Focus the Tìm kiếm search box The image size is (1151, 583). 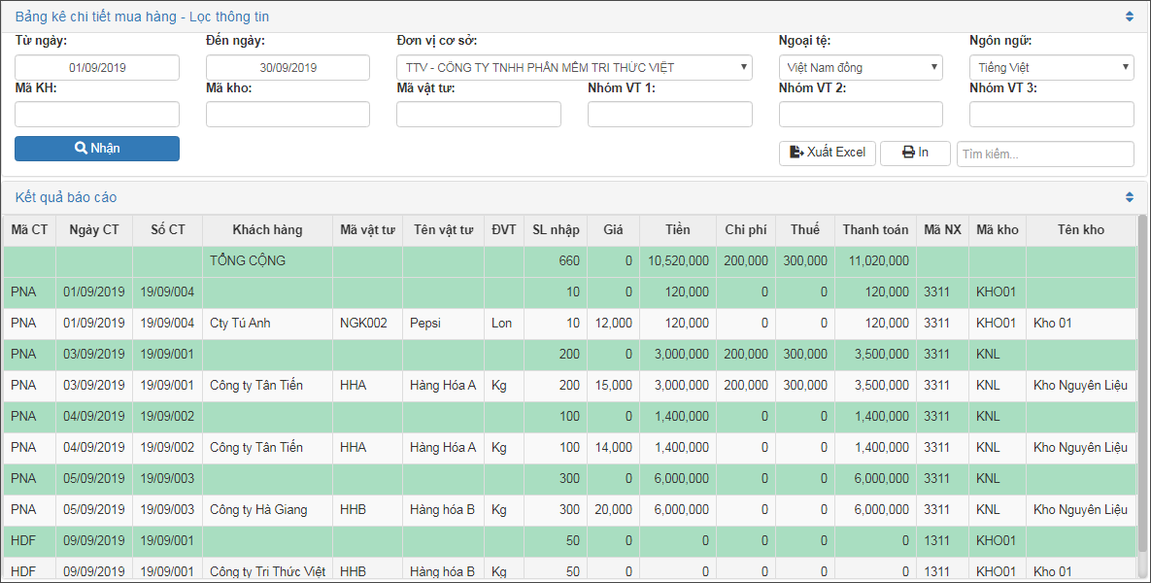tap(1045, 154)
